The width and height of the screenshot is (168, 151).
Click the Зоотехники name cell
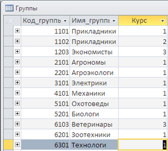94,134
